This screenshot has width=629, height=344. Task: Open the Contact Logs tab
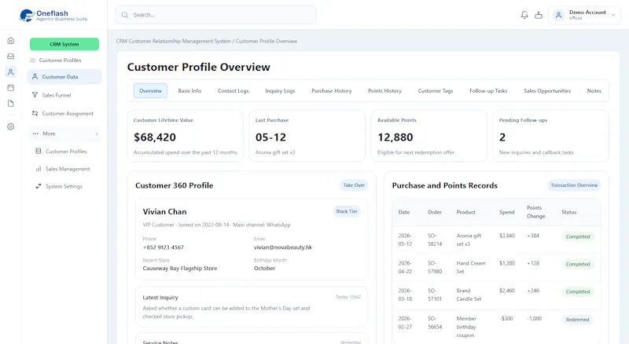point(233,90)
